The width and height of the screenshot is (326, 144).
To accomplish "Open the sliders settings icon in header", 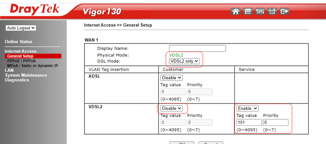I will (260, 11).
